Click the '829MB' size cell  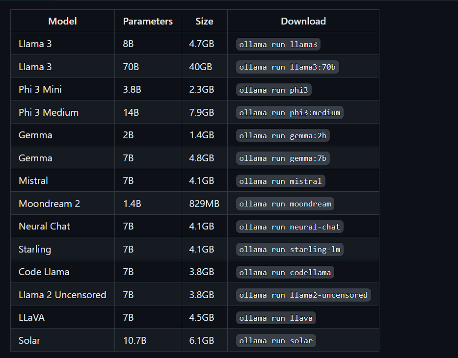(x=204, y=204)
